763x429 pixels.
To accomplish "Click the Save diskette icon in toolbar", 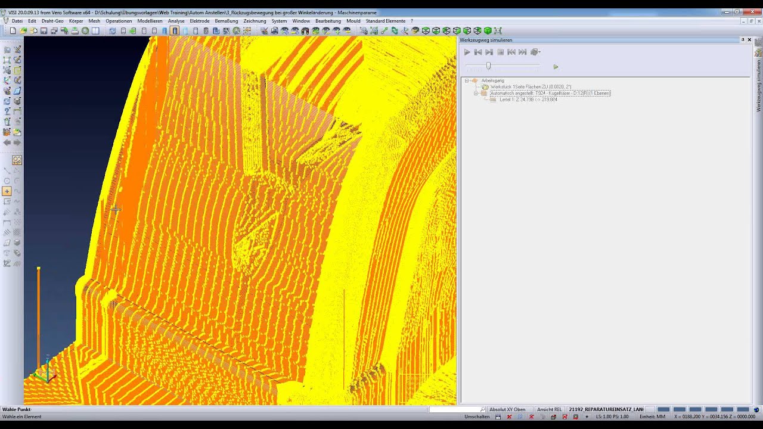I will pos(44,31).
